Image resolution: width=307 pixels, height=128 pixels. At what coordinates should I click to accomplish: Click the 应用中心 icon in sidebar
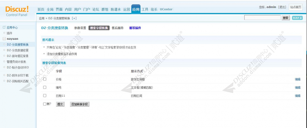[4, 27]
